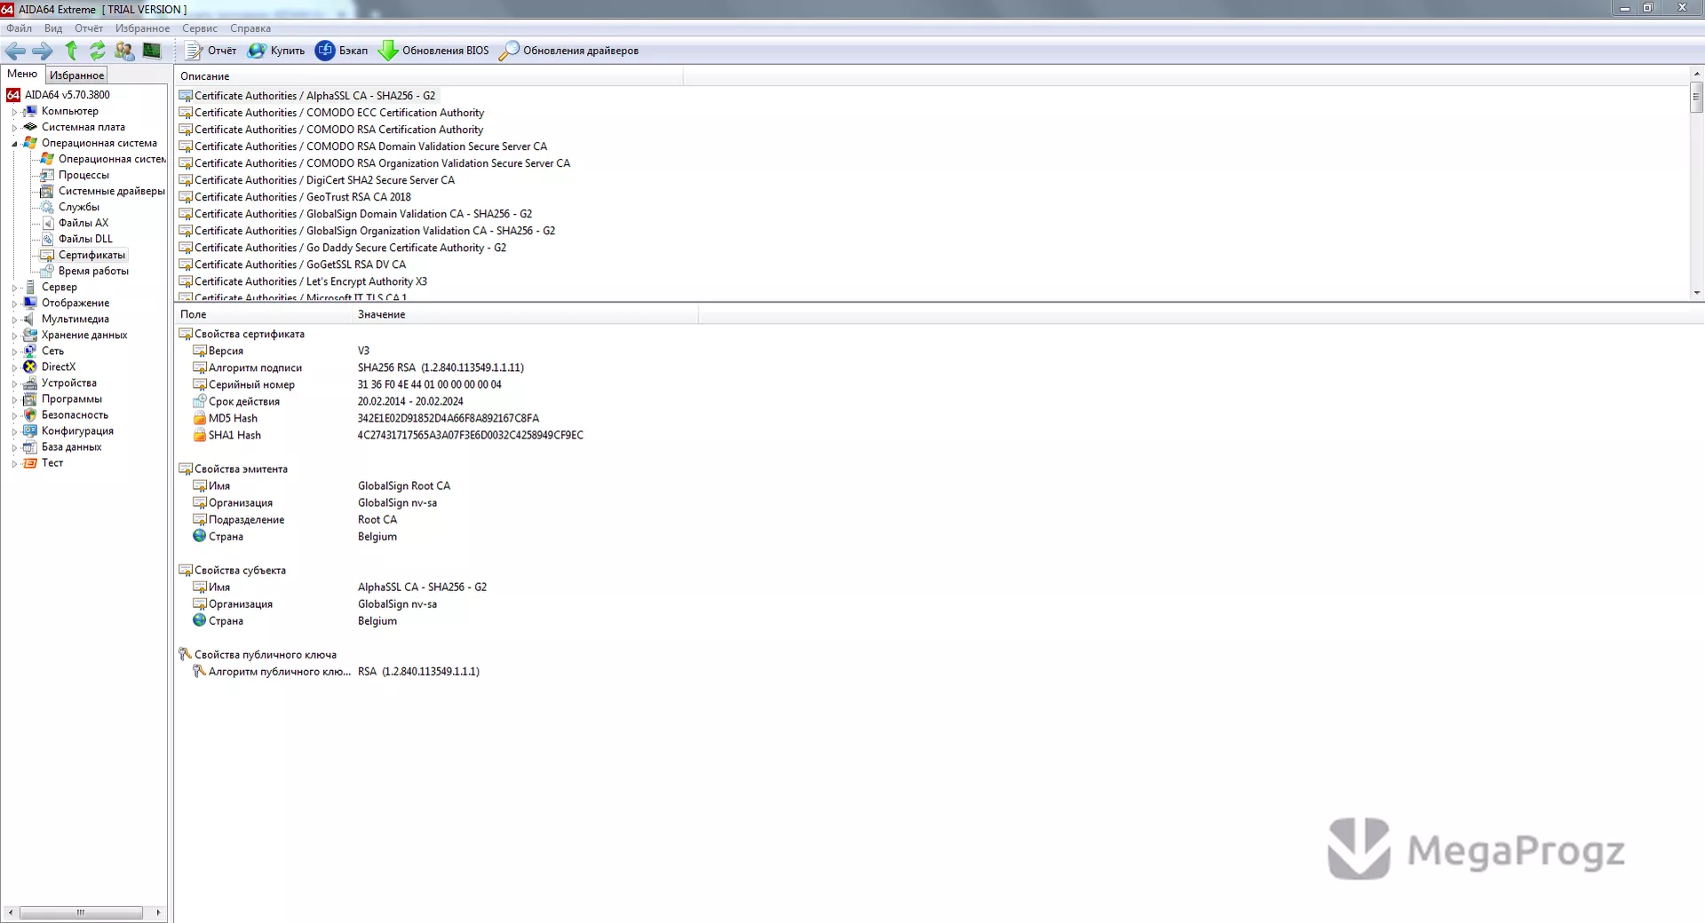Viewport: 1705px width, 923px height.
Task: Click the user management toolbar icon
Action: [124, 51]
